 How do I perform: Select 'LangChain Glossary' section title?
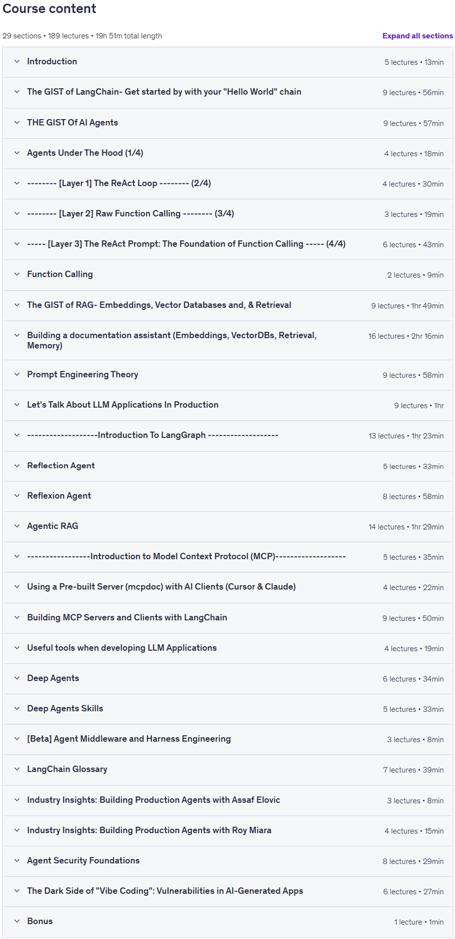tap(67, 769)
